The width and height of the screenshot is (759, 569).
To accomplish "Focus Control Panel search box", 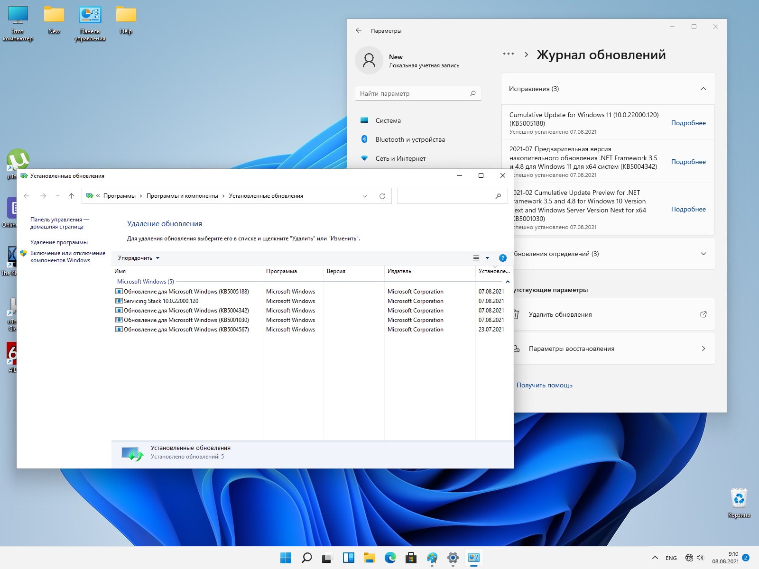I will point(452,196).
